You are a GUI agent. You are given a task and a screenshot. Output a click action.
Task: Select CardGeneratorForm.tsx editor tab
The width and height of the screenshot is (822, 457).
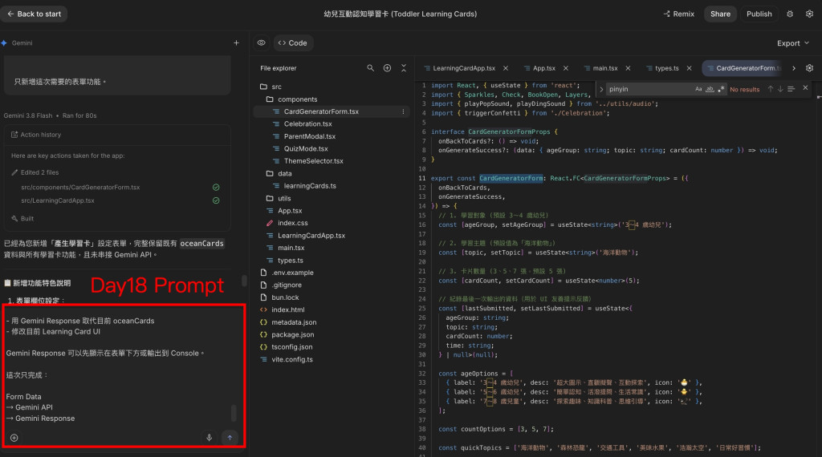(743, 68)
